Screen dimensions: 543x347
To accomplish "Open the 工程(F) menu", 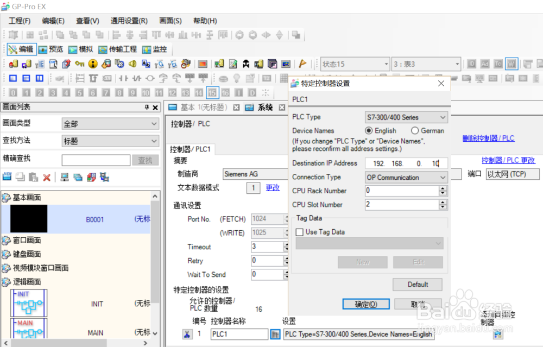I will pos(20,21).
